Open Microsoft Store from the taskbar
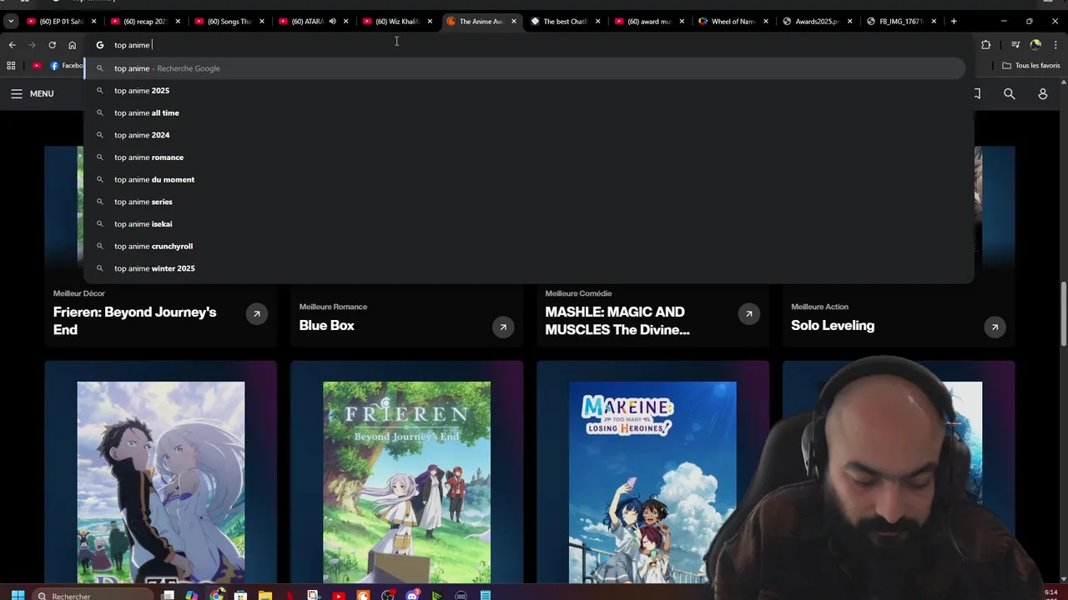The height and width of the screenshot is (600, 1068). point(241,596)
